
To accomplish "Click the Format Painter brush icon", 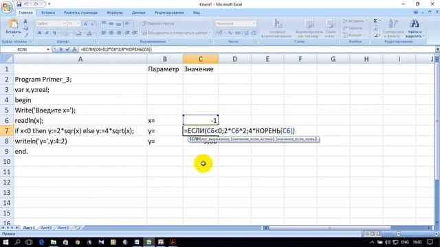I will [x=25, y=35].
